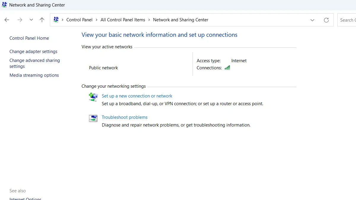The height and width of the screenshot is (200, 356).
Task: Expand the chevron after Control Panel breadcrumb
Action: 97,20
